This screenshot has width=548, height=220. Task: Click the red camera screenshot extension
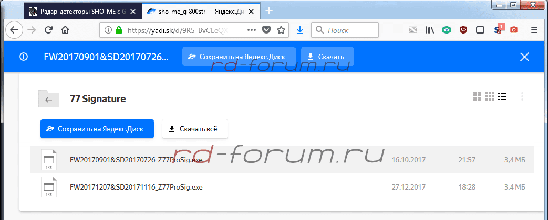pyautogui.click(x=513, y=30)
